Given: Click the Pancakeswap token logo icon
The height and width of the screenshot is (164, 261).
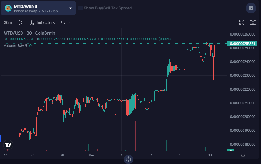Looking at the screenshot, I should coord(8,8).
